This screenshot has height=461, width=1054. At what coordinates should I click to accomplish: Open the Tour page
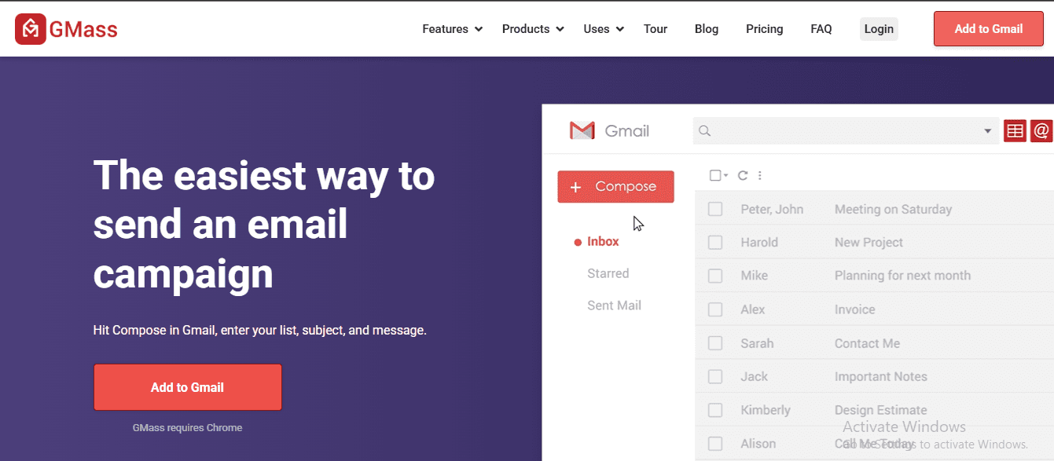pyautogui.click(x=656, y=29)
